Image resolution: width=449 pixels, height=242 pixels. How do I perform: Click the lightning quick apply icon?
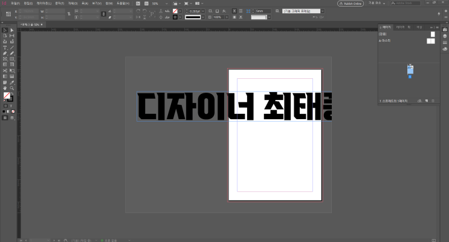coord(439,14)
